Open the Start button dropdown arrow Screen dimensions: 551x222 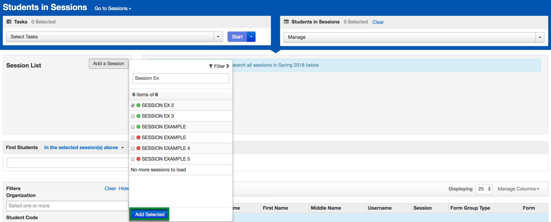point(251,37)
